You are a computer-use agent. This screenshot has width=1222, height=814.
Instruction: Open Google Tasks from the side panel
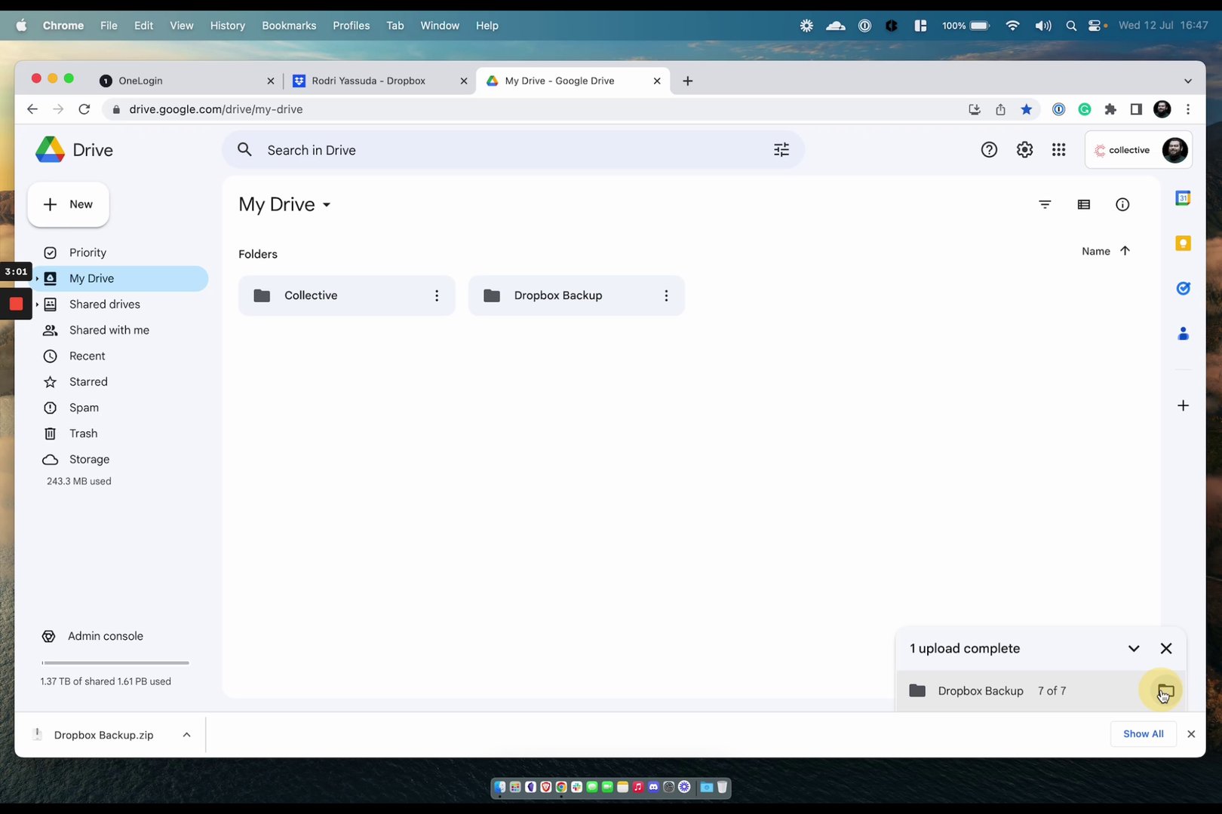1183,288
